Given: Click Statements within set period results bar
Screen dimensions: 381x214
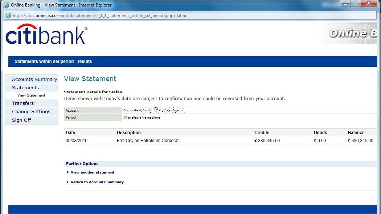Looking at the screenshot, I should pyautogui.click(x=193, y=61).
